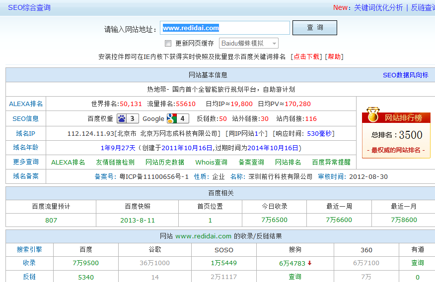Open the 关键词优化分析 link
The height and width of the screenshot is (282, 435).
coord(378,7)
